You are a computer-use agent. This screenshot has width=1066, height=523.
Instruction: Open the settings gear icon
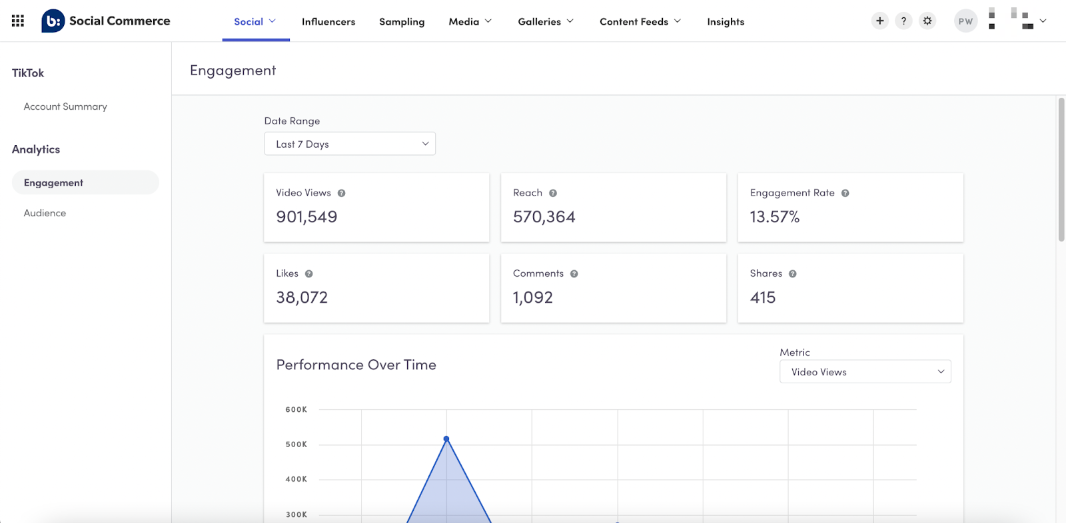point(927,21)
